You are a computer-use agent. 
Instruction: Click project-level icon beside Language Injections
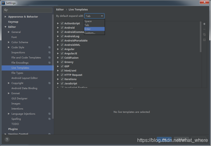(49, 114)
